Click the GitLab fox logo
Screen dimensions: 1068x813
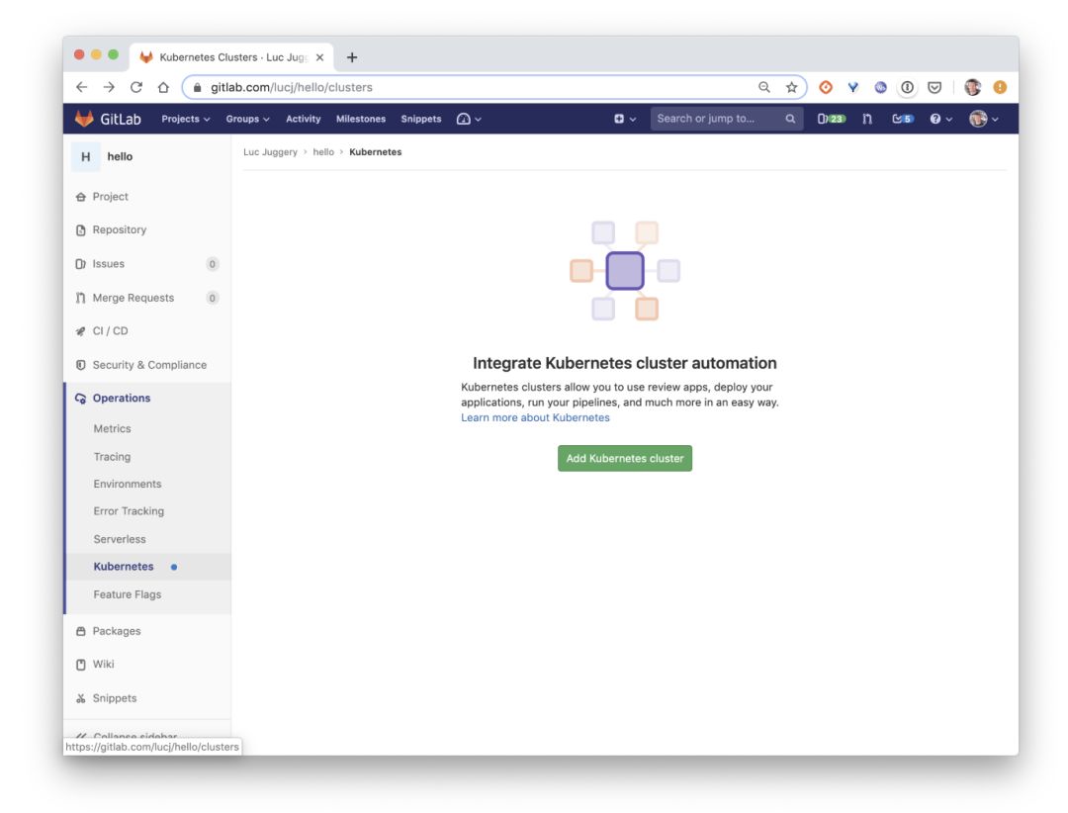(x=84, y=119)
